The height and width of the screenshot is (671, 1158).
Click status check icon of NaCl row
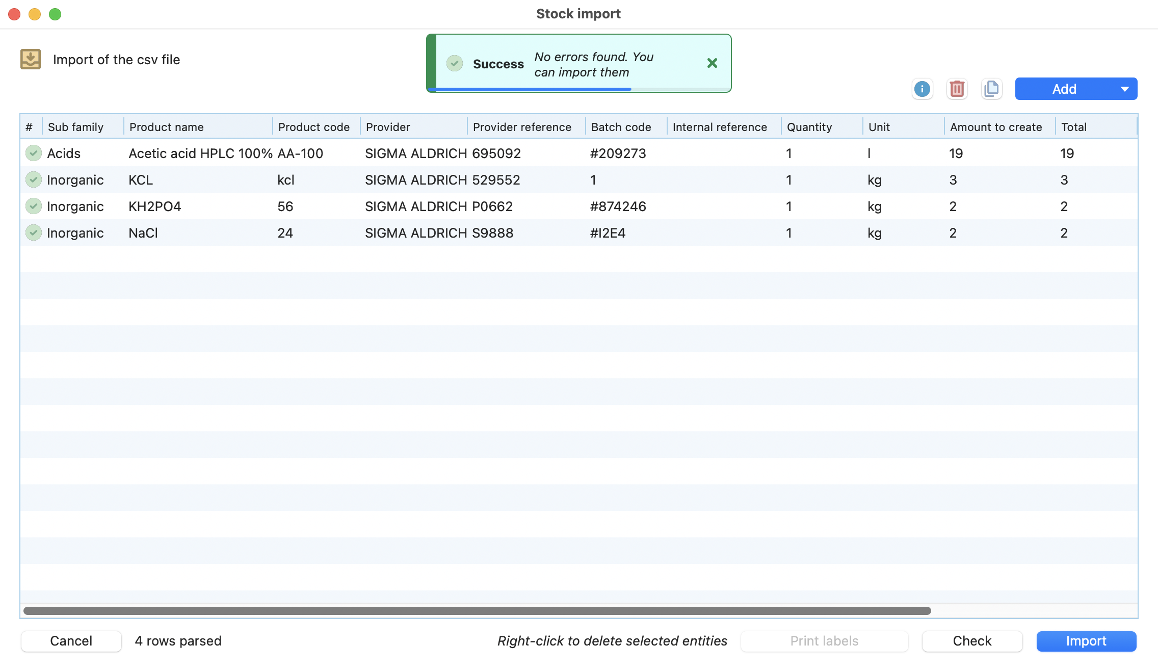point(34,233)
